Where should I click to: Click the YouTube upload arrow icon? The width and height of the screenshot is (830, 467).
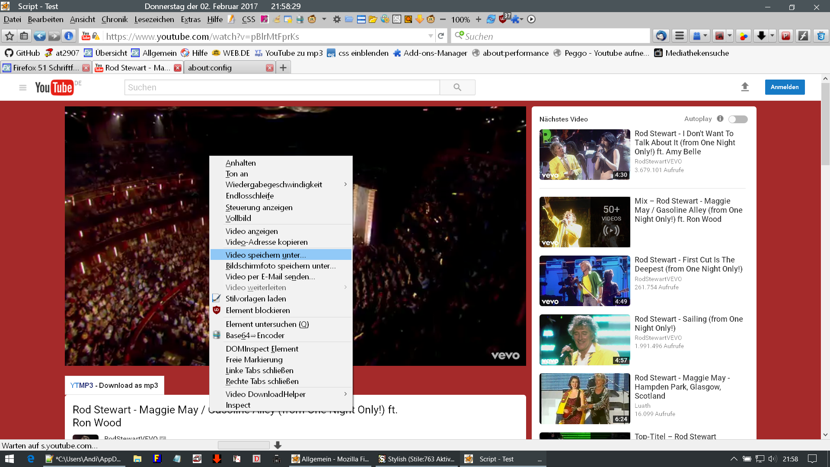tap(744, 87)
